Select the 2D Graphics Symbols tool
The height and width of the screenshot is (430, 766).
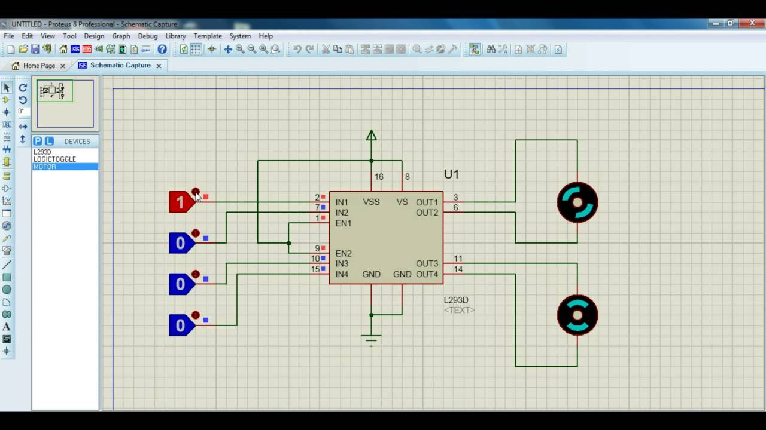pyautogui.click(x=7, y=339)
